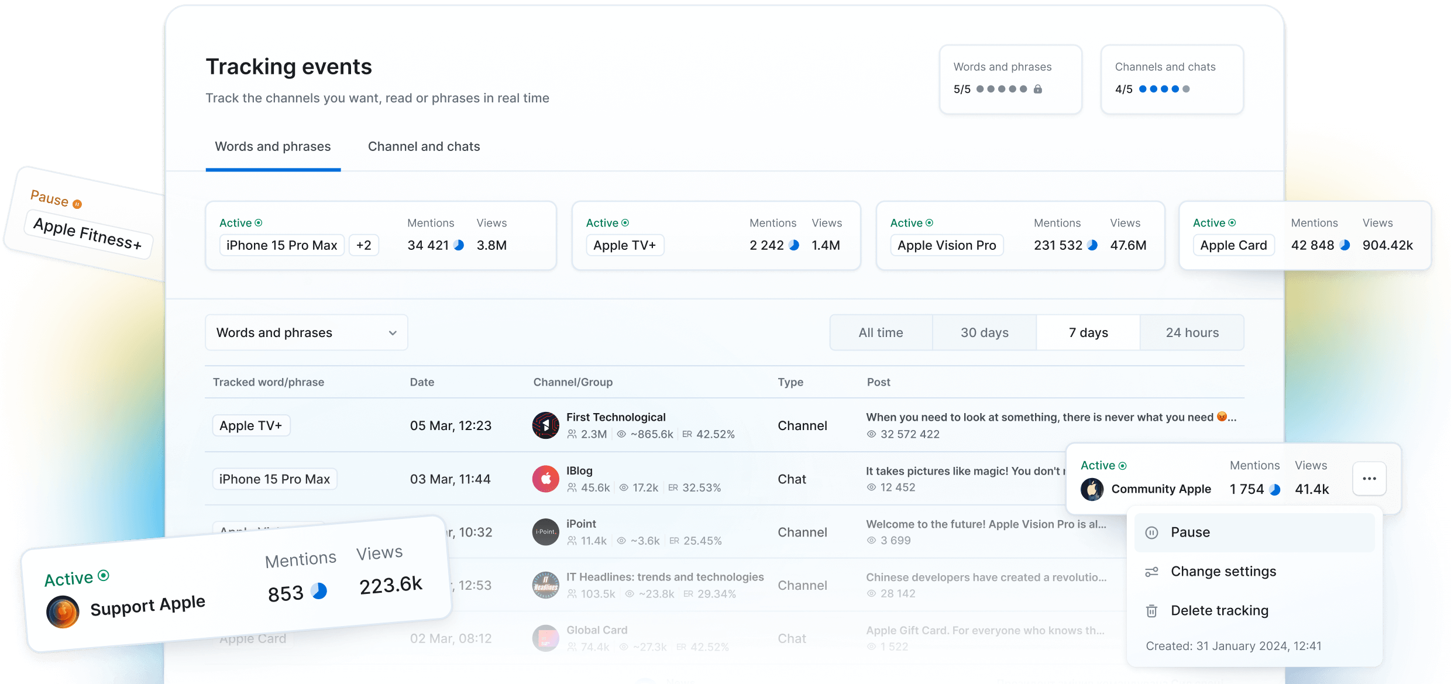
Task: Click the Channels and chats 4/5 dots indicator
Action: [1164, 89]
